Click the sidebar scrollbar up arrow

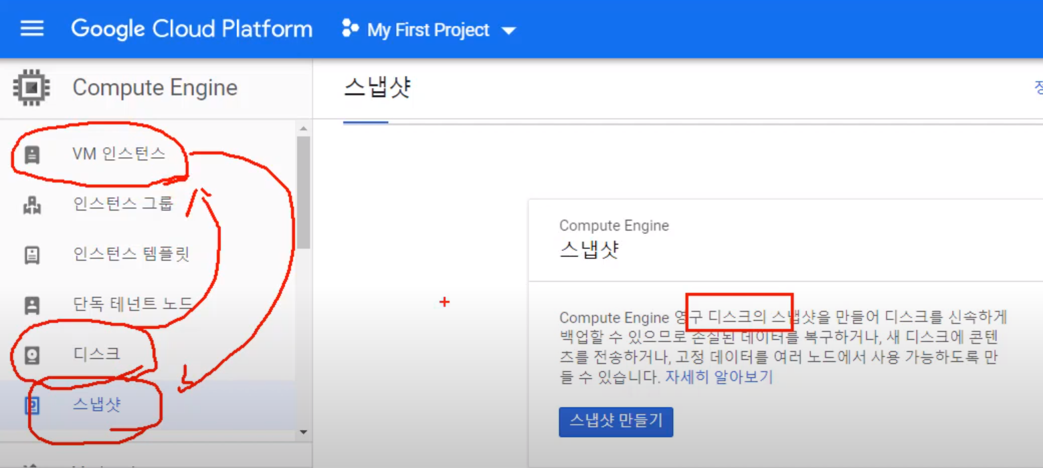[303, 128]
